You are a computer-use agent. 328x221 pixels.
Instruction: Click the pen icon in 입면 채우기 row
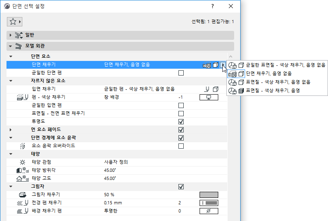[207, 89]
